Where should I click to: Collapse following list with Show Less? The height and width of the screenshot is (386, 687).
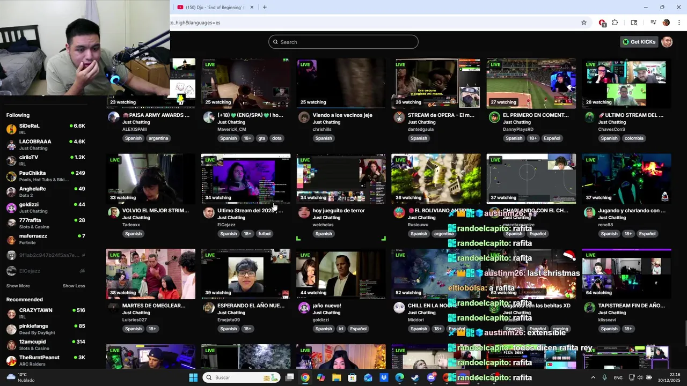pyautogui.click(x=74, y=286)
